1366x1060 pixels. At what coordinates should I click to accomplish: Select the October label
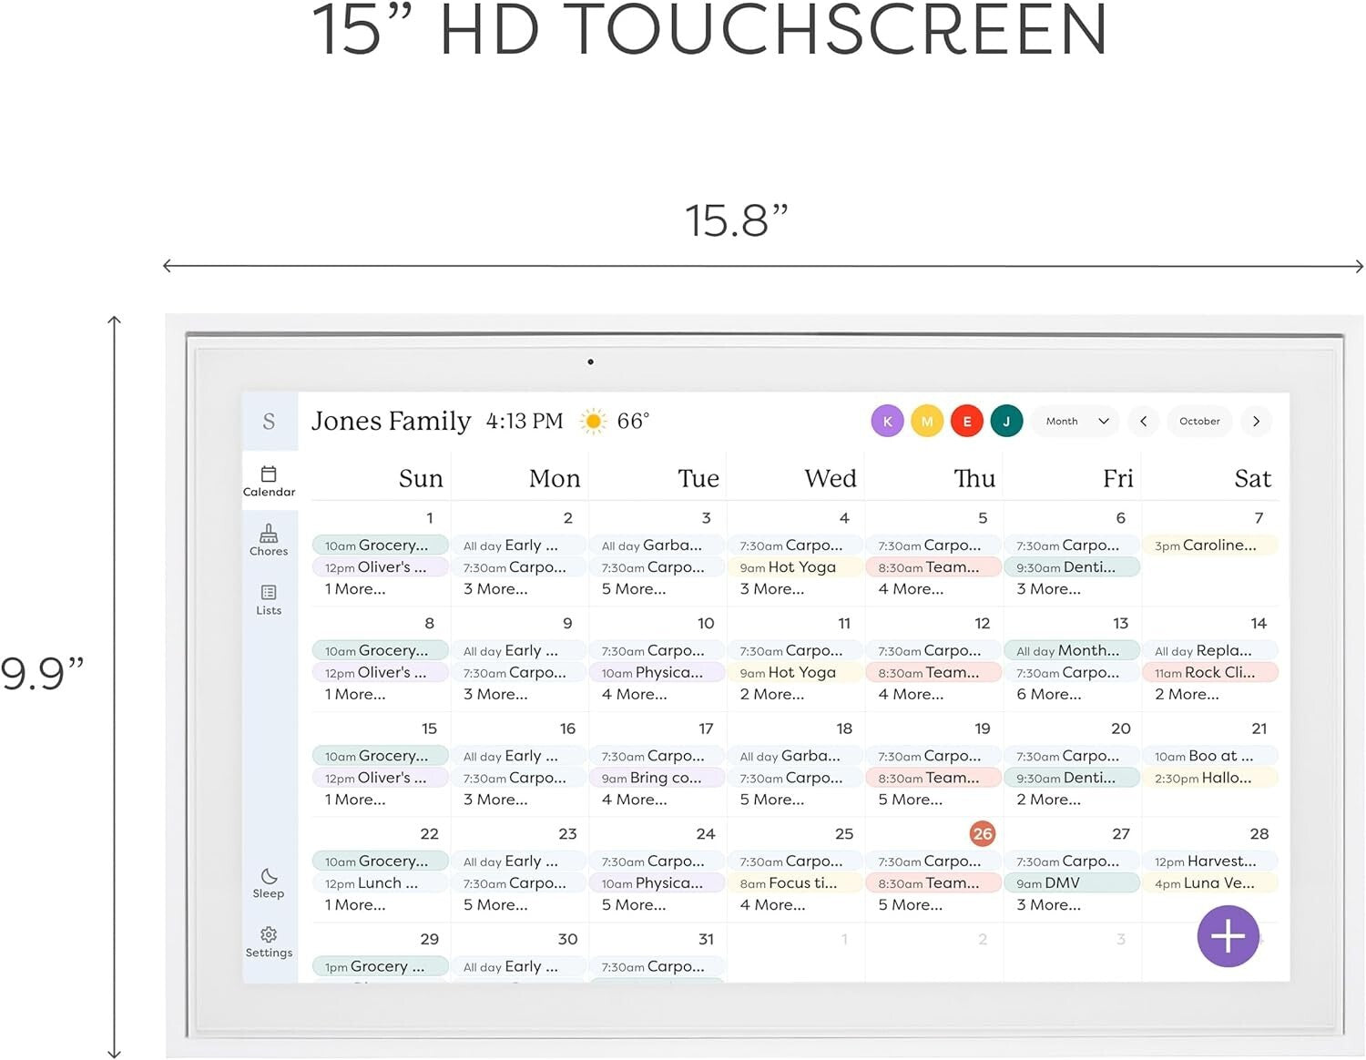(1199, 421)
